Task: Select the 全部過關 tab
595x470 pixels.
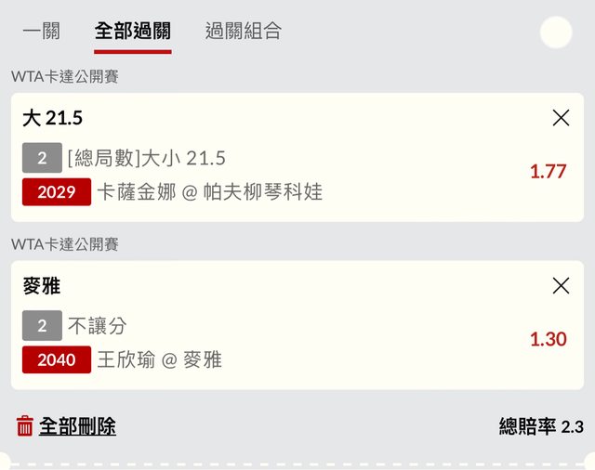Action: pos(133,31)
